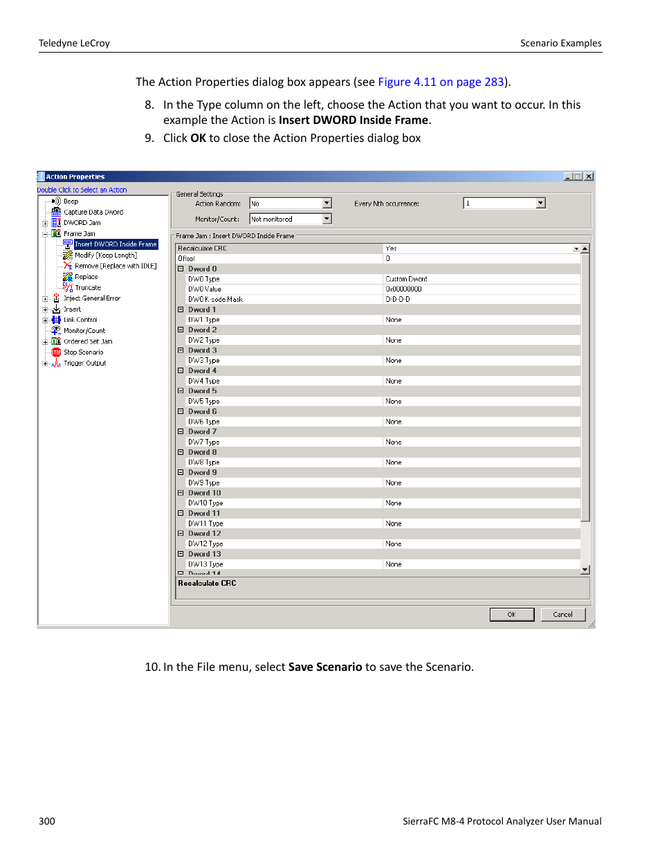Click the Monitor/Count eye icon
This screenshot has width=660, height=855.
click(56, 331)
